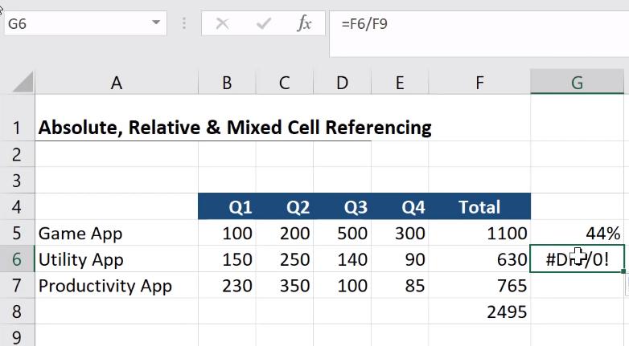Click inside the Name Box showing G6
Viewport: 629px width, 346px height.
click(72, 24)
